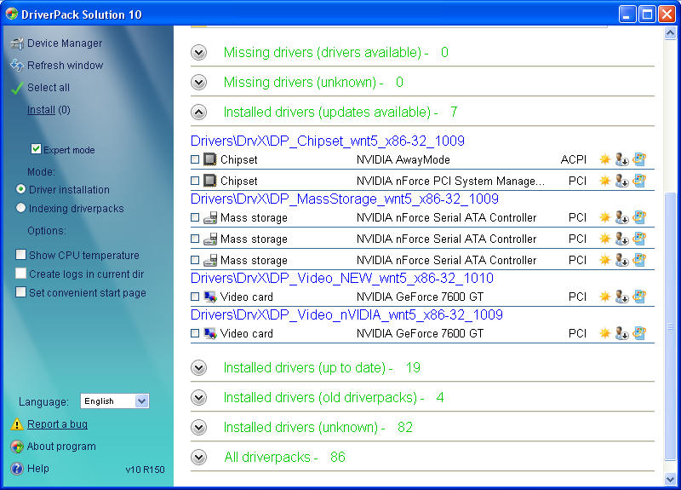Click Windows update icon in nForce PCI System row
The height and width of the screenshot is (490, 681).
click(639, 181)
